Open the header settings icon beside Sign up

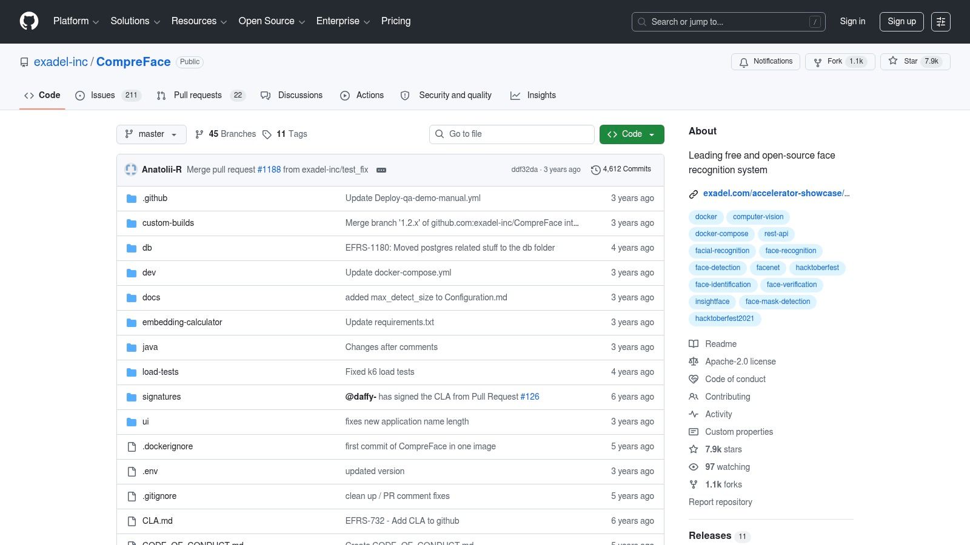coord(941,21)
